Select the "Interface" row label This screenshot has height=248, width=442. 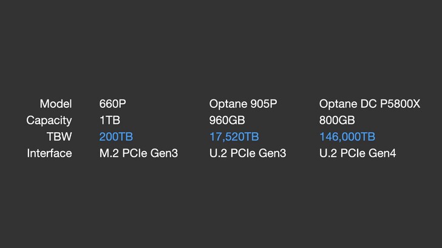(x=49, y=153)
